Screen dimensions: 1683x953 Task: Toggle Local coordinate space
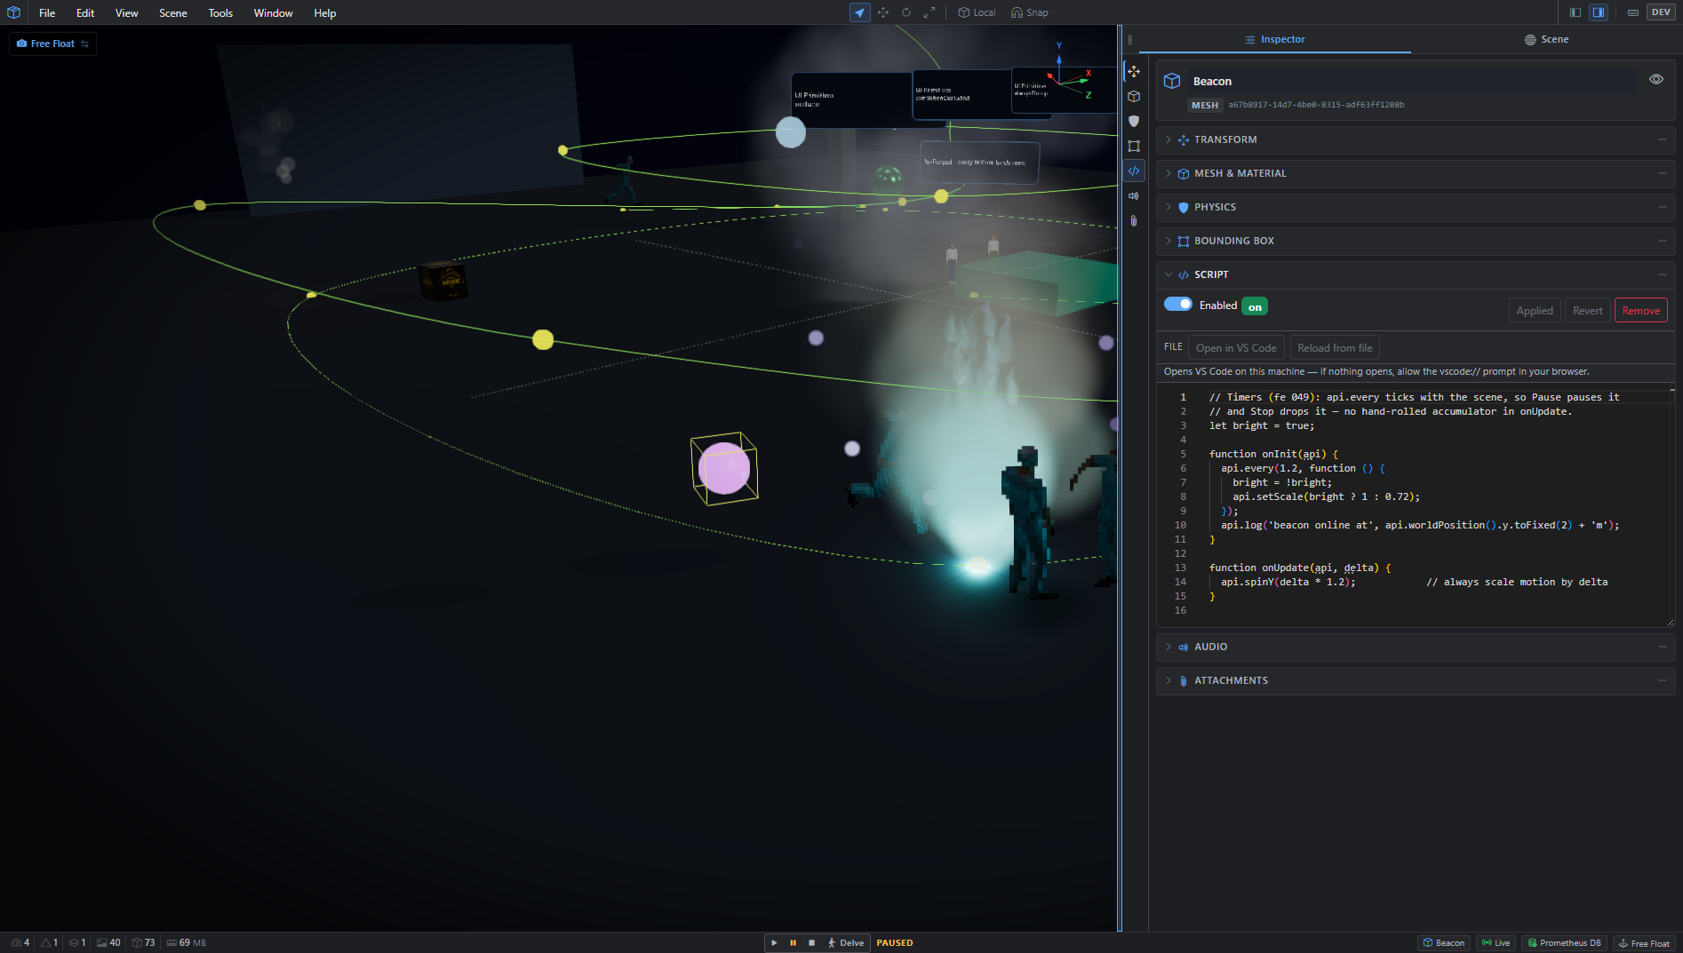pyautogui.click(x=977, y=12)
